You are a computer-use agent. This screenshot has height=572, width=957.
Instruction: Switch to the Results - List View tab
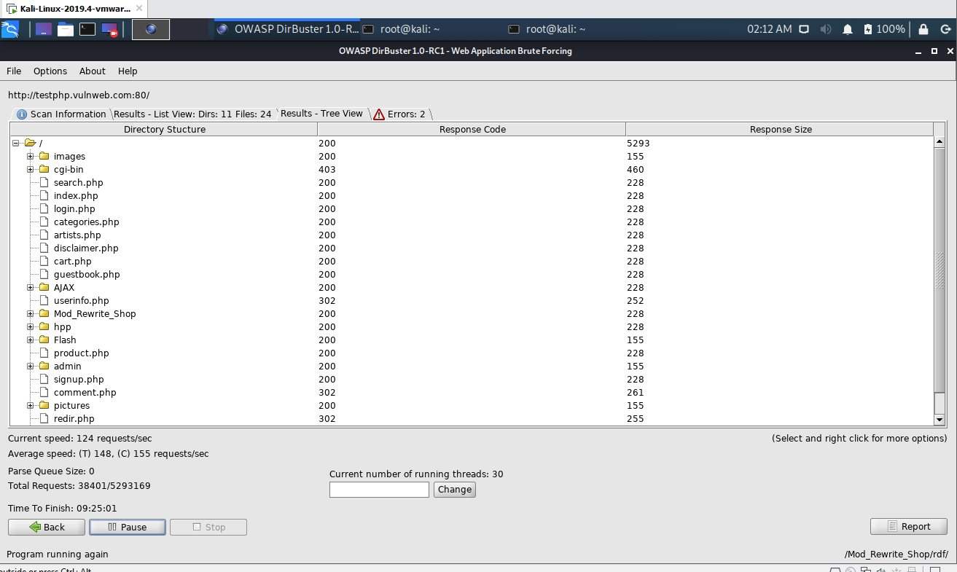[x=192, y=114]
